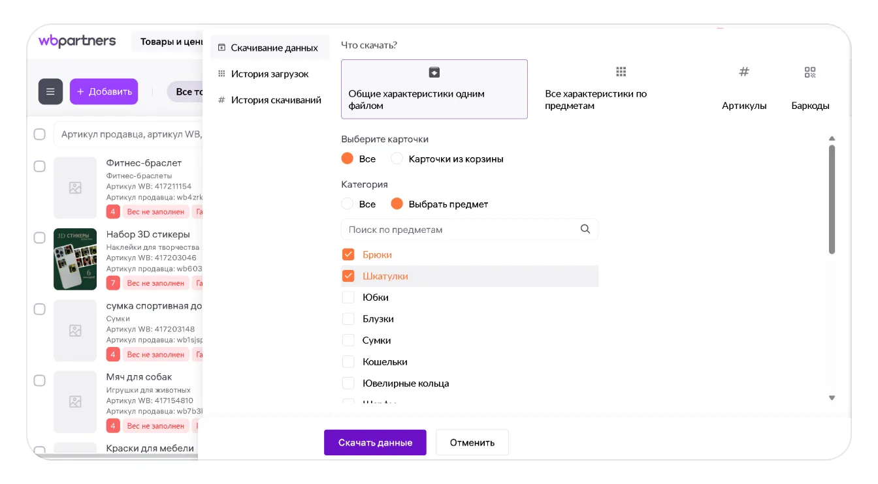Click the wbpartners logo
878x484 pixels.
coord(77,41)
